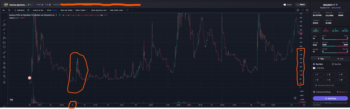
Task: Toggle Show Avg Price Line
Action: pyautogui.click(x=99, y=10)
